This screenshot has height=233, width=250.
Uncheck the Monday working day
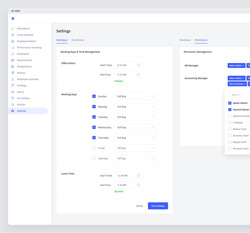pyautogui.click(x=94, y=107)
